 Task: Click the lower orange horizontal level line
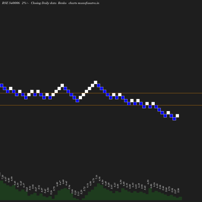pyautogui.click(x=101, y=105)
